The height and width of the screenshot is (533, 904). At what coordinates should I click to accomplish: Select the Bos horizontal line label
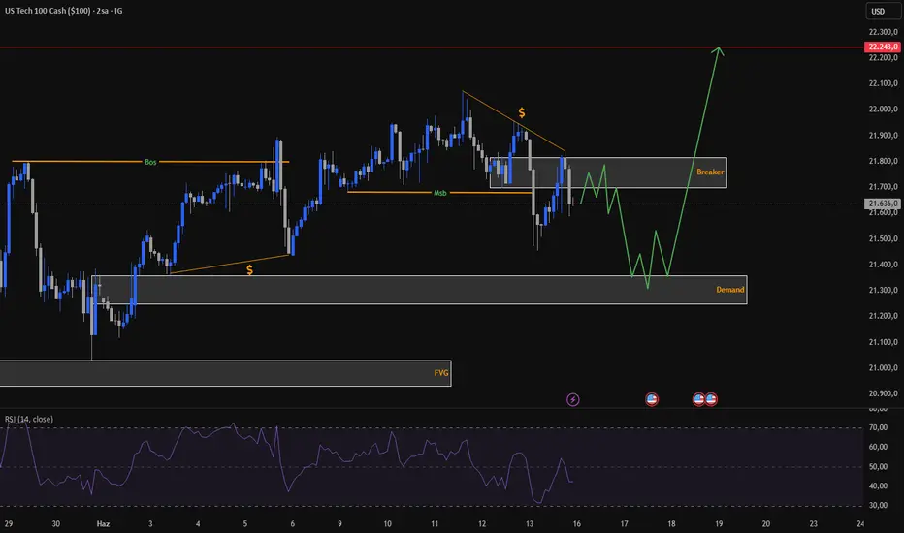coord(150,162)
